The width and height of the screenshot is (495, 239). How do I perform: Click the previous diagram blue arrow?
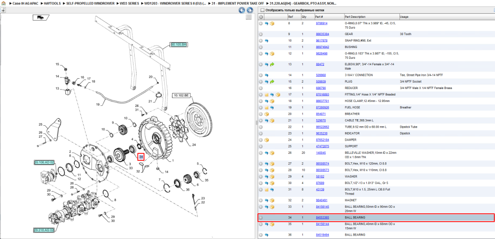click(x=242, y=10)
